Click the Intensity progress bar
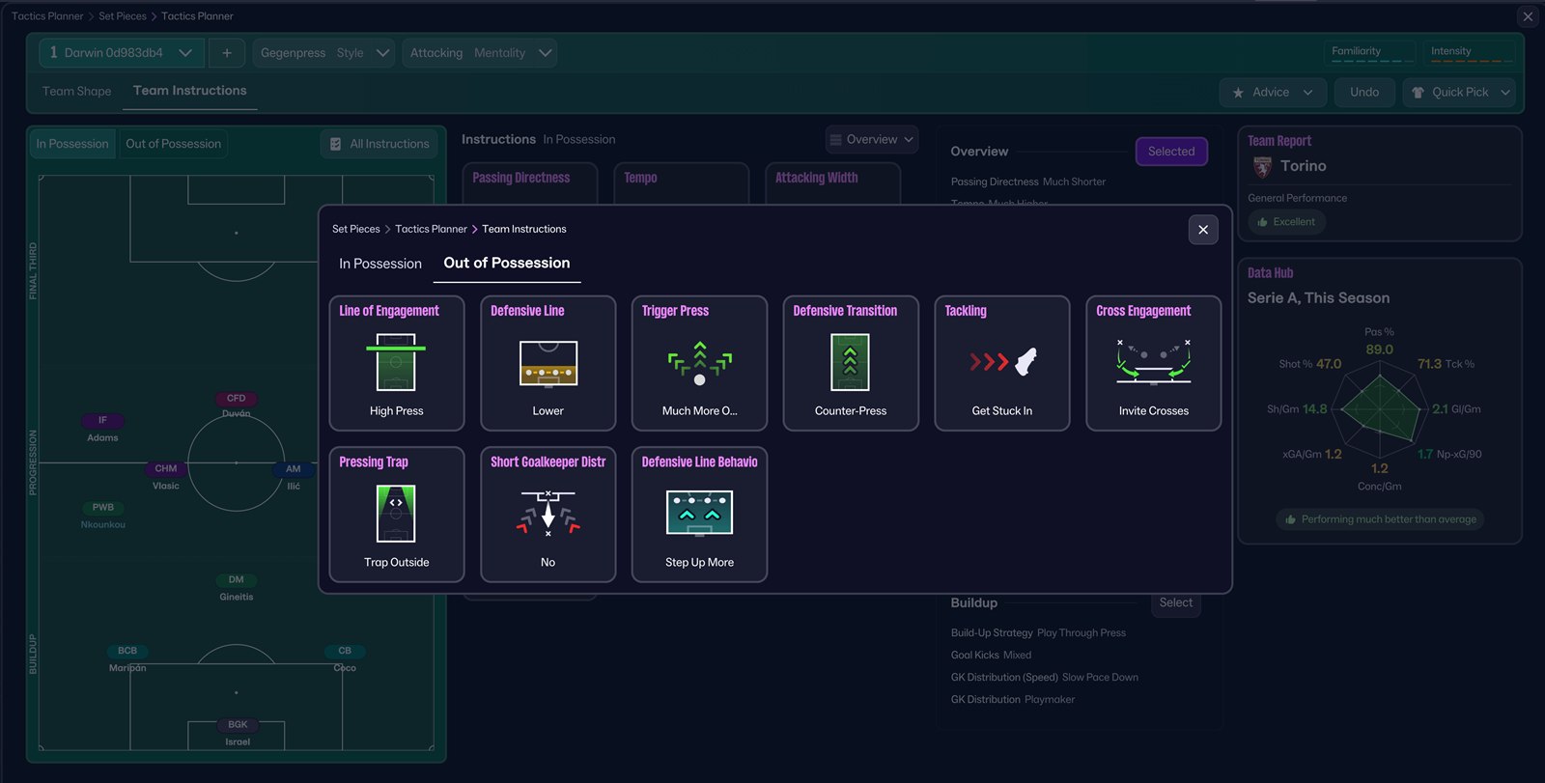The width and height of the screenshot is (1545, 783). 1470,61
